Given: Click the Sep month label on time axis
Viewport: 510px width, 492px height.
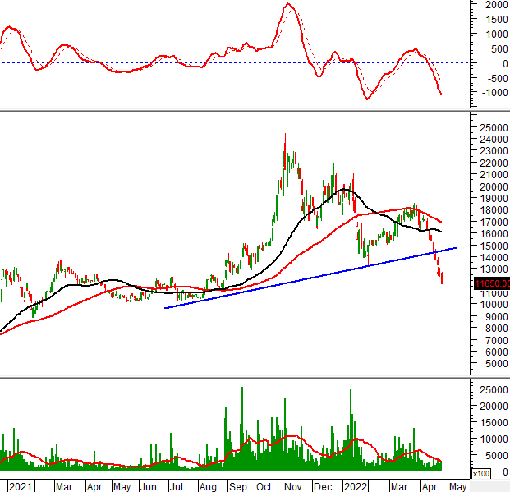Looking at the screenshot, I should [x=238, y=485].
